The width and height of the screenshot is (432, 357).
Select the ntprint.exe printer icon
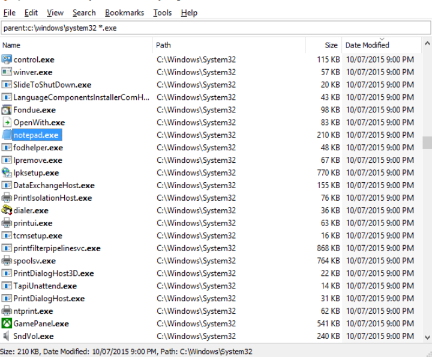(7, 311)
